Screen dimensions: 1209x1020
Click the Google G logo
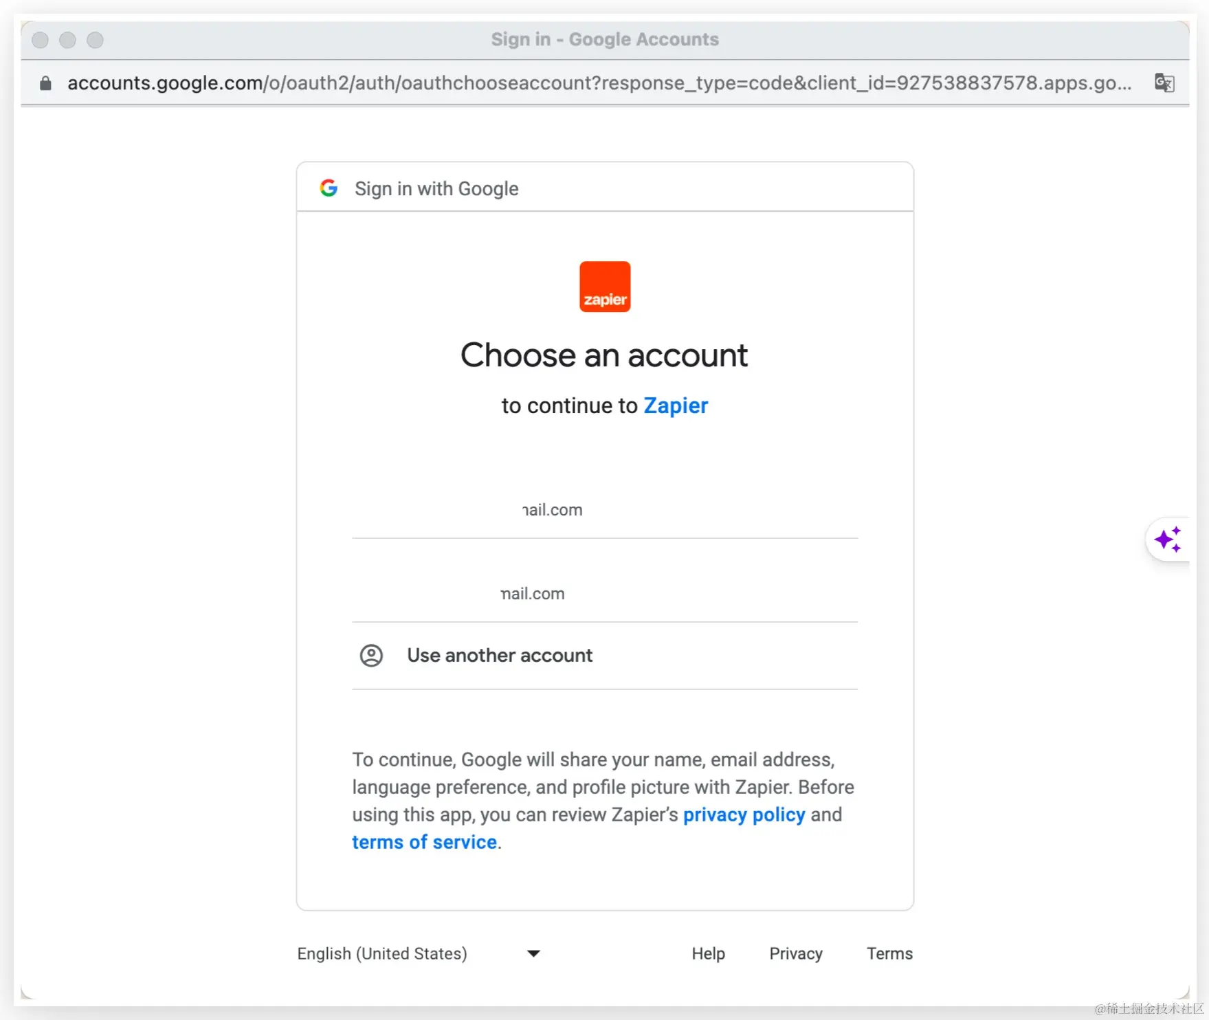pos(329,188)
